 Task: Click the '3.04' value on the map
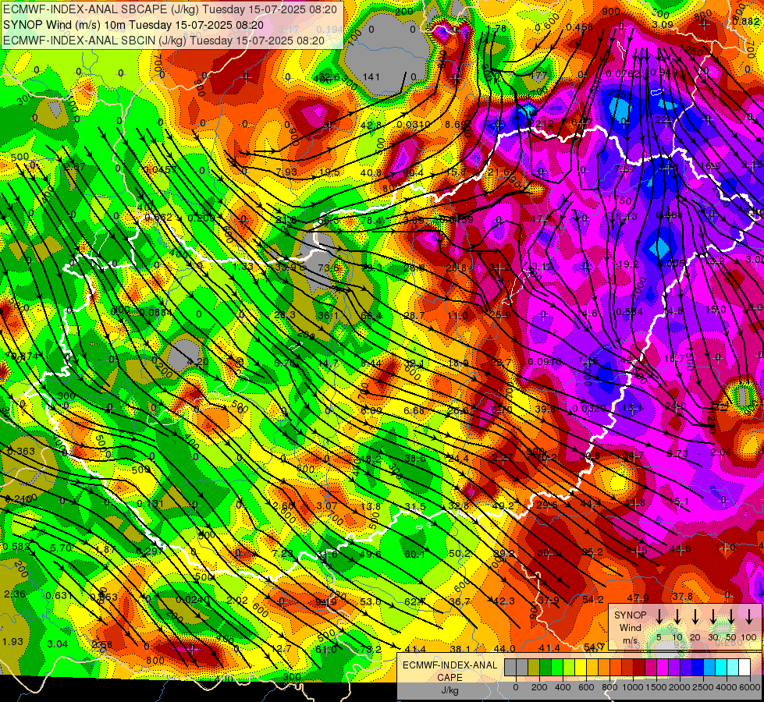(x=58, y=643)
